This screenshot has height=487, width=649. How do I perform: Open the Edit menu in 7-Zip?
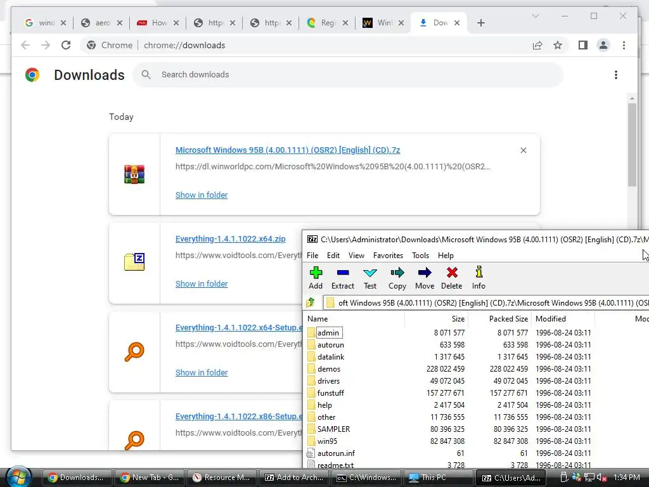[x=333, y=256]
